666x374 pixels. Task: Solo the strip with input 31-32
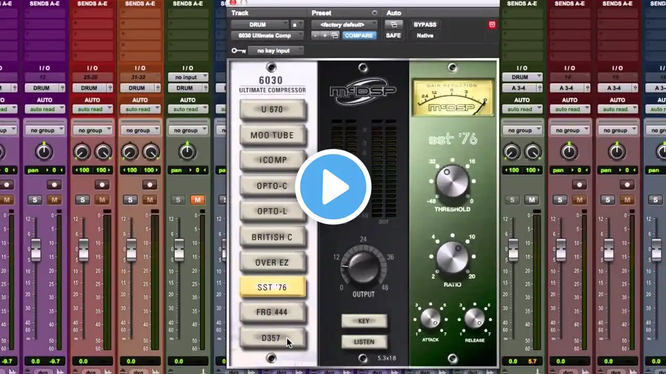(x=131, y=200)
